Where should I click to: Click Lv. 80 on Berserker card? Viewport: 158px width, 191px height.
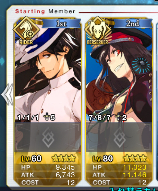[x=103, y=158]
